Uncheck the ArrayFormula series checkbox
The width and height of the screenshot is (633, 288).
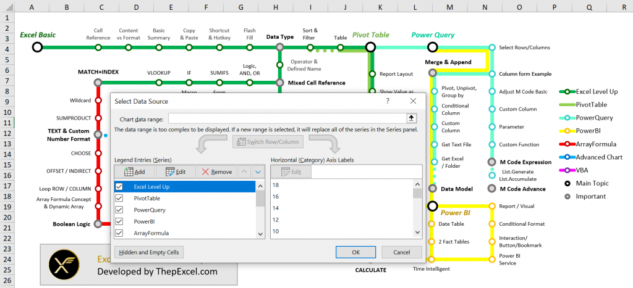click(x=119, y=233)
